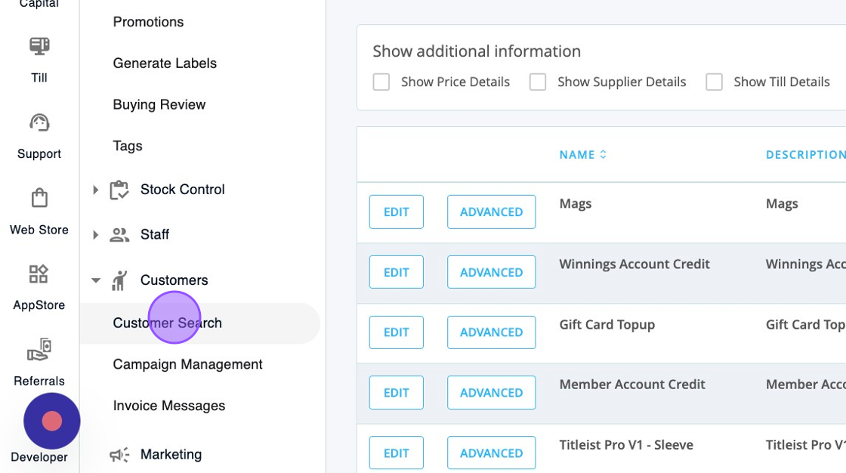Screen dimensions: 846x473
Task: Sort by the NAME column arrows
Action: pos(604,154)
